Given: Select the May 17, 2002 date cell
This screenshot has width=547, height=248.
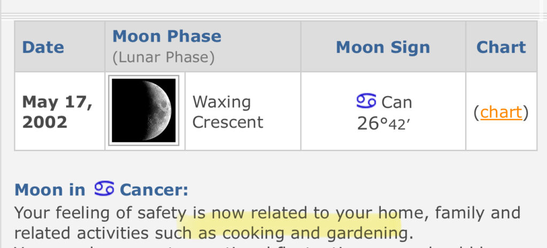Looking at the screenshot, I should coord(57,111).
